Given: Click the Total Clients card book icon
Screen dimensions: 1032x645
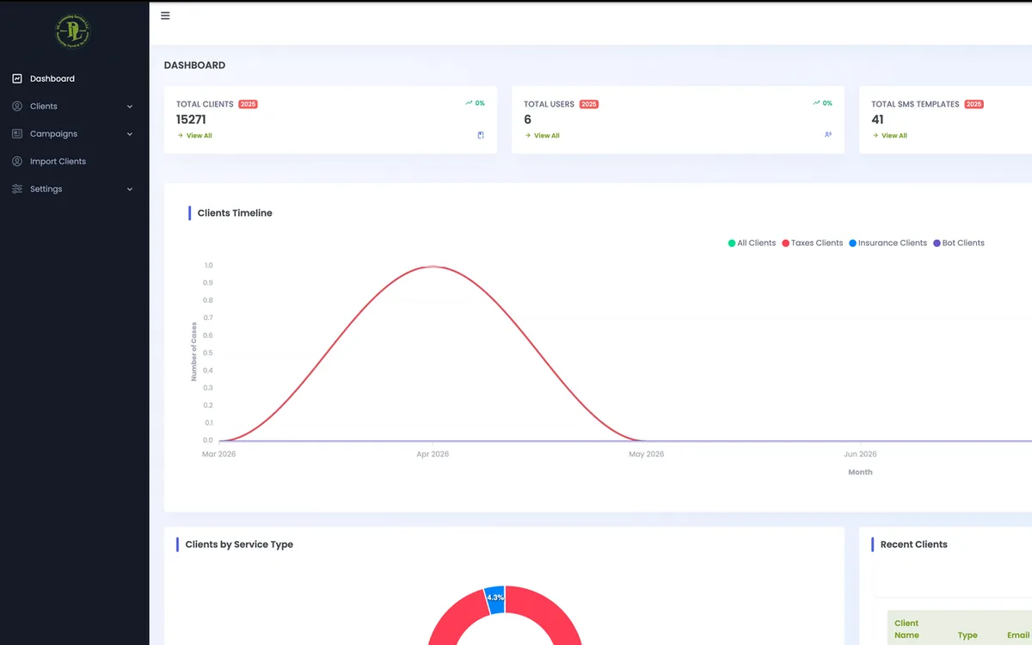Looking at the screenshot, I should (481, 135).
